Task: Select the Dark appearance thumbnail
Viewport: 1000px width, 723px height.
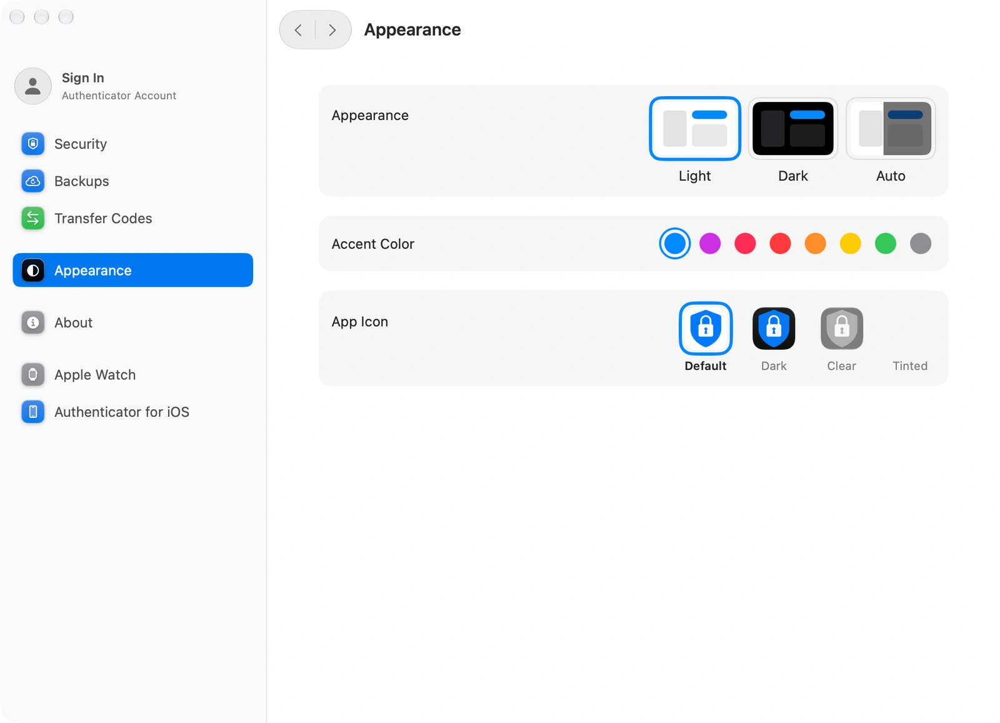Action: point(793,128)
